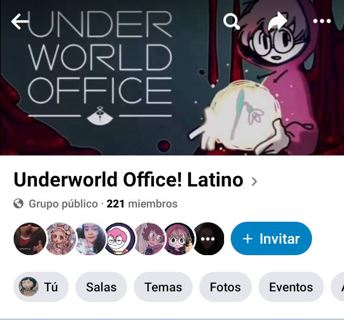Expand group details chevron beside title

pyautogui.click(x=254, y=182)
